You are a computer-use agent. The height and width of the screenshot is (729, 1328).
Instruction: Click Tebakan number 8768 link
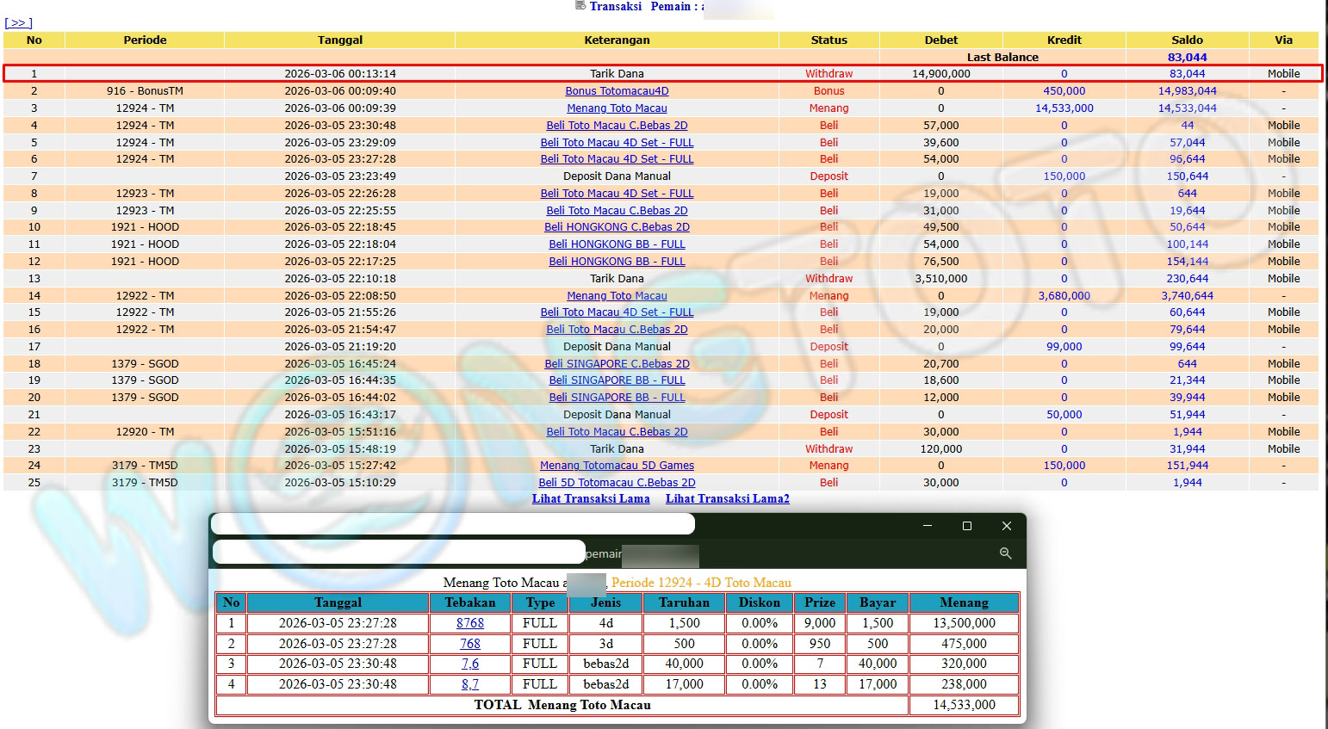pos(470,623)
